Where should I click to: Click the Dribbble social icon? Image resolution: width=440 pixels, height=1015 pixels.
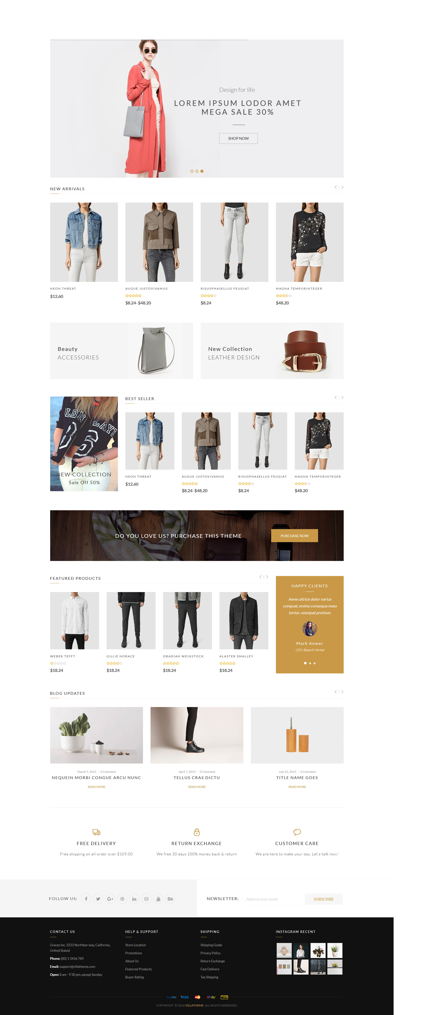(x=122, y=899)
